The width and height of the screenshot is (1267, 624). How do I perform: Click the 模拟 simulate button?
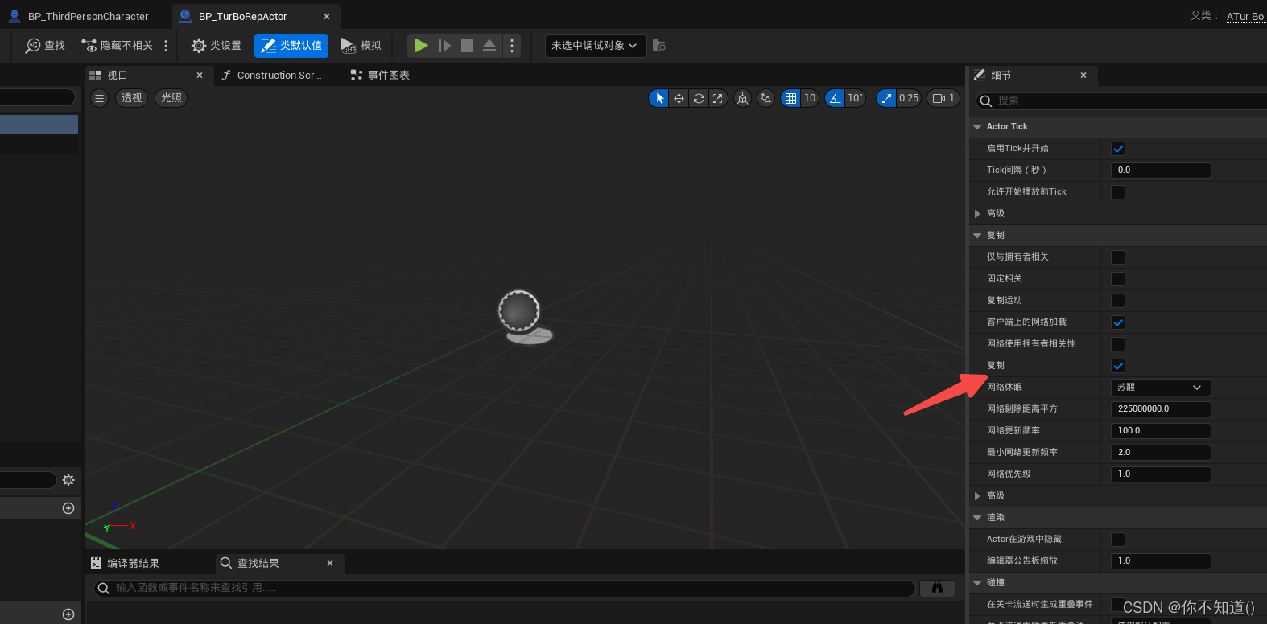click(x=361, y=46)
